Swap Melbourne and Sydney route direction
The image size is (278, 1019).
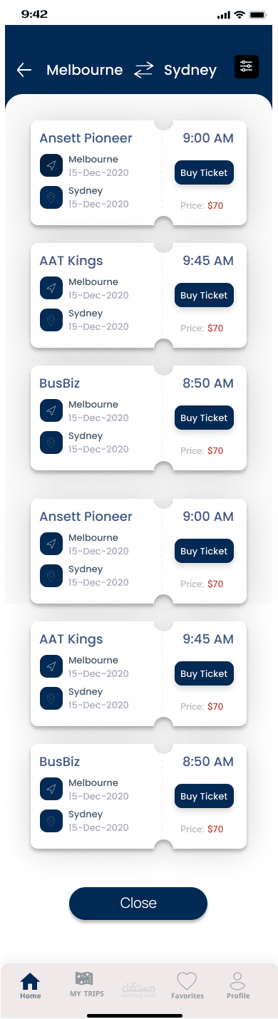tap(144, 70)
